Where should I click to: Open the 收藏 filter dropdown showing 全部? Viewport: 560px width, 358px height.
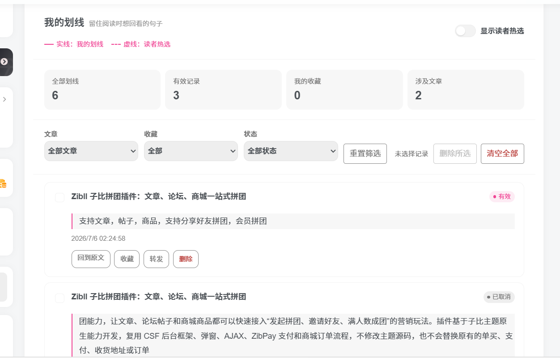point(191,151)
